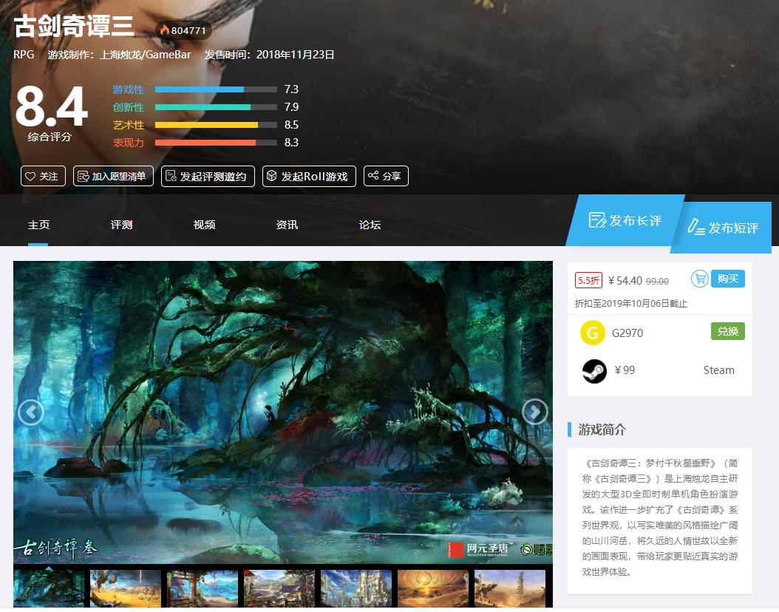This screenshot has height=612, width=779.
Task: Advance the image carousel with the right arrow
Action: pyautogui.click(x=534, y=412)
